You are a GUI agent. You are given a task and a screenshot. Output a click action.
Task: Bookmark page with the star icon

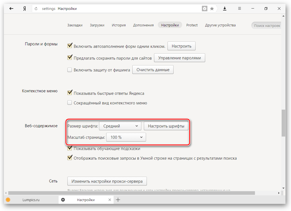tap(212, 9)
